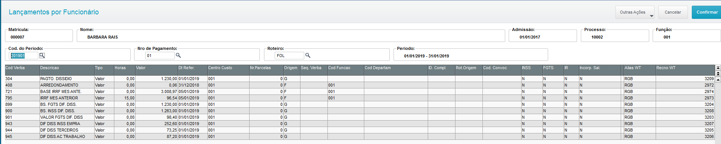
Task: Confirm with the Confirmar button
Action: [x=707, y=12]
